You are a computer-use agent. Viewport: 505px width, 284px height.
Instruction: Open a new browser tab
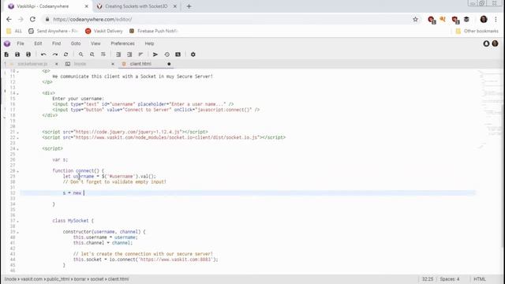[189, 6]
